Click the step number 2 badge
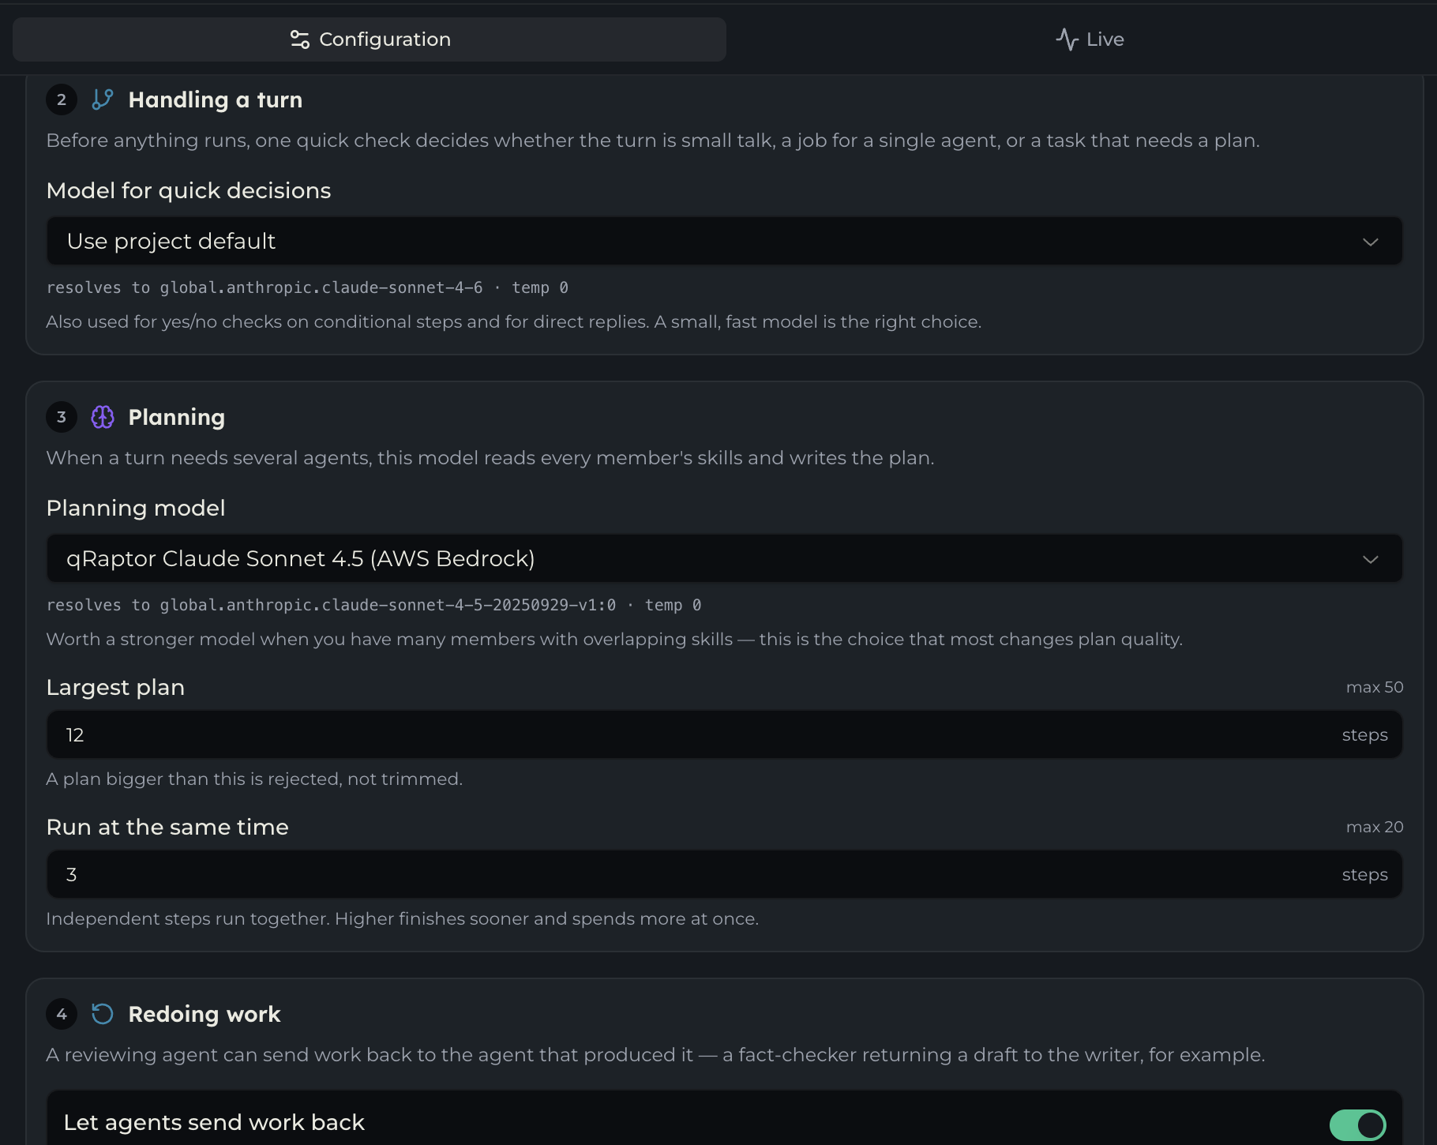 [x=62, y=99]
